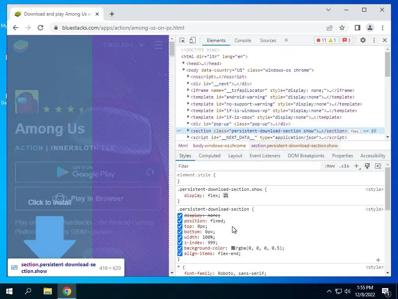Switch to the Console tab
398x299 pixels.
(243, 40)
